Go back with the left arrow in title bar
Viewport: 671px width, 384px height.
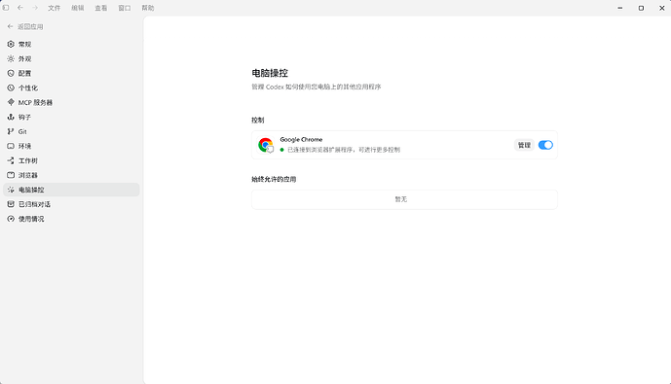pyautogui.click(x=20, y=8)
